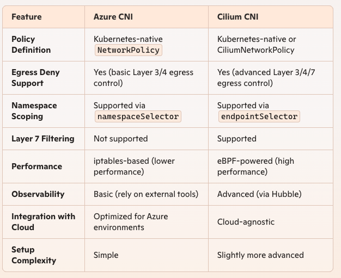
Task: Click the Observability row label
Action: coord(38,194)
